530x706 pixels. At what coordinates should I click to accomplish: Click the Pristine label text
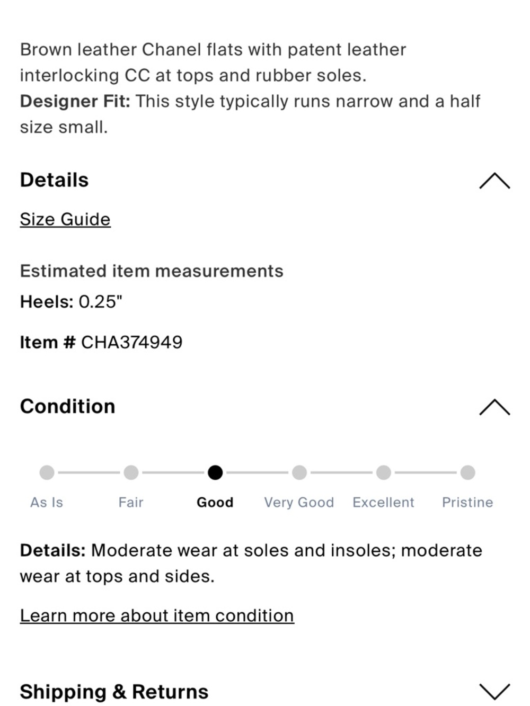(x=467, y=502)
